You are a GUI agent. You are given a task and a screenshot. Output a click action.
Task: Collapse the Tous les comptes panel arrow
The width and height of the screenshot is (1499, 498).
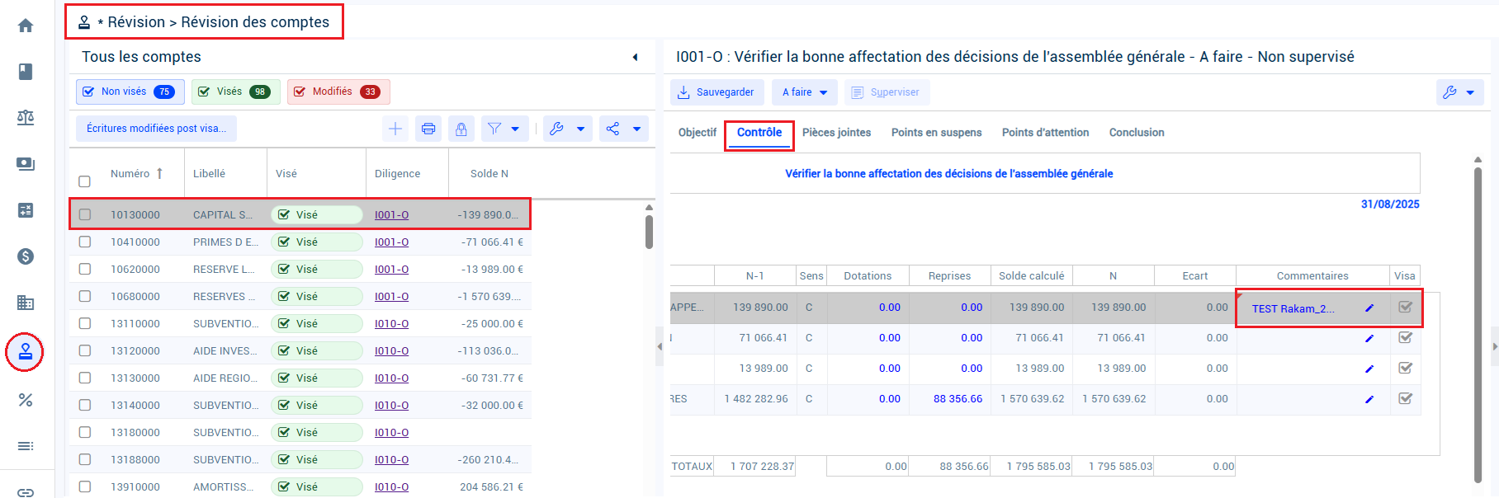[x=635, y=57]
